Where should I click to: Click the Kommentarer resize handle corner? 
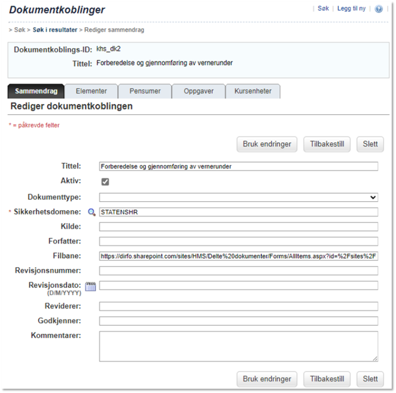pos(375,358)
